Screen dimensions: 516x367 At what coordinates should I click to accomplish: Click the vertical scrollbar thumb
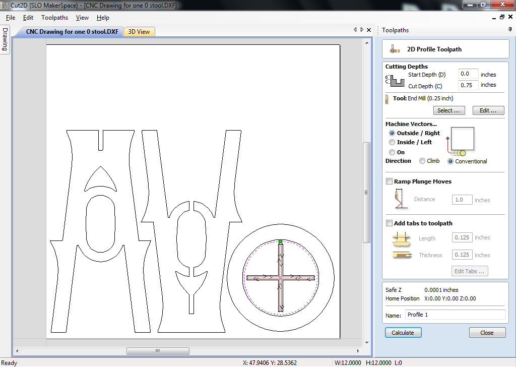[x=366, y=193]
